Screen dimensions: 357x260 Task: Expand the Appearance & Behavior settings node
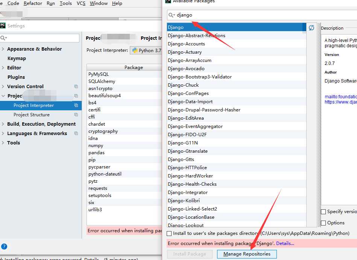pyautogui.click(x=3, y=49)
